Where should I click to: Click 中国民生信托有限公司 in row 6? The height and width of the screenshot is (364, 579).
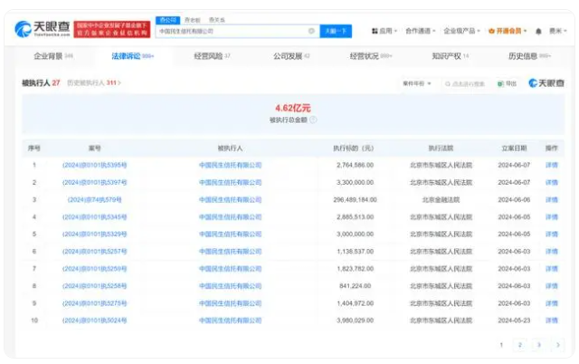click(230, 252)
